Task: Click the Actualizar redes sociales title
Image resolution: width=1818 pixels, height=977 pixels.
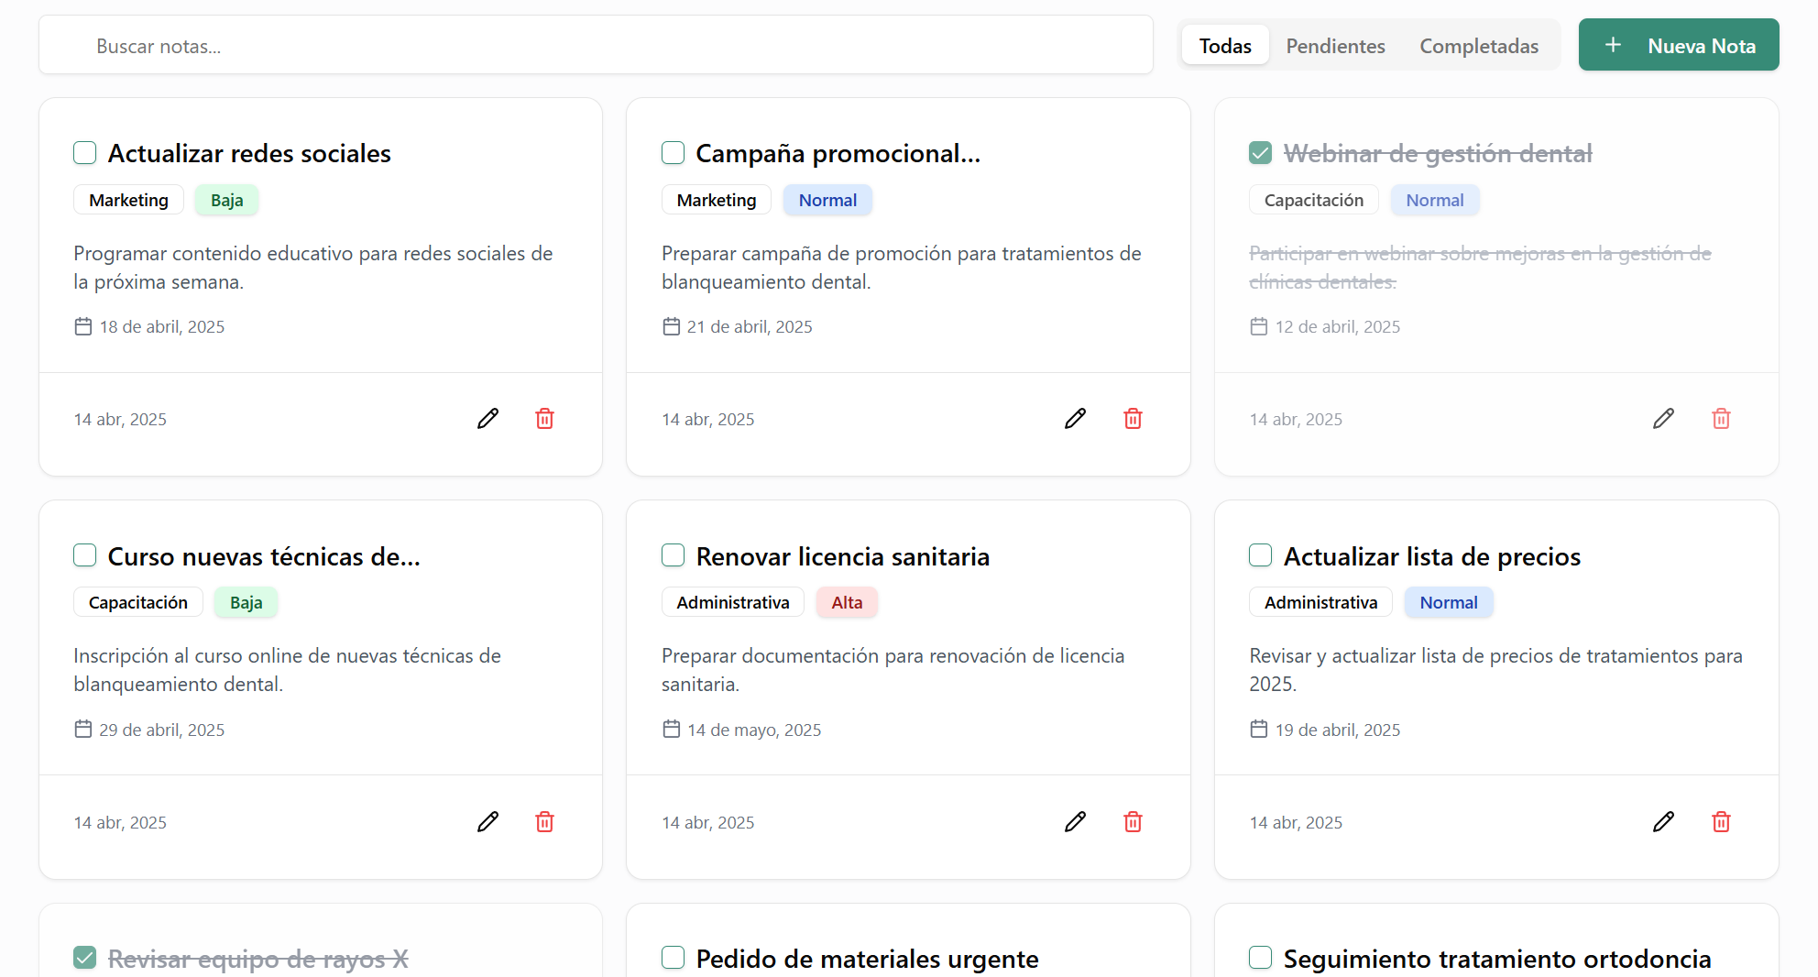Action: [x=249, y=153]
